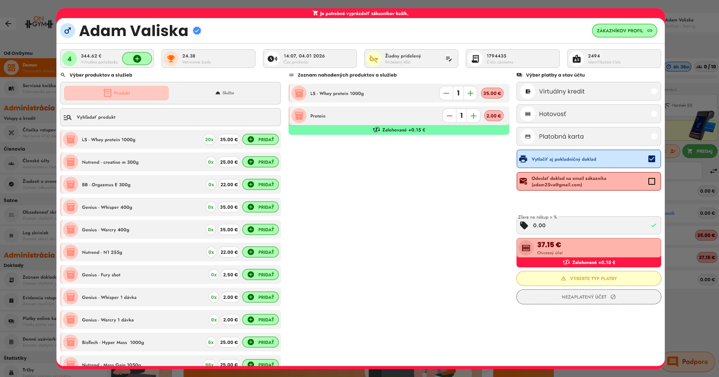Open the edit assigned key list icon
This screenshot has height=377, width=719.
[x=449, y=59]
